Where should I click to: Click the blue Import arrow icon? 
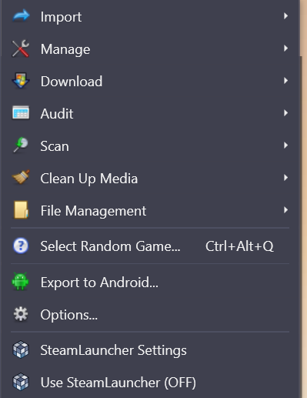coord(21,16)
